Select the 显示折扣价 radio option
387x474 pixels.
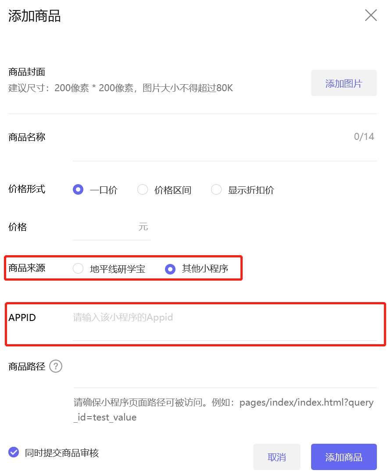pyautogui.click(x=216, y=189)
